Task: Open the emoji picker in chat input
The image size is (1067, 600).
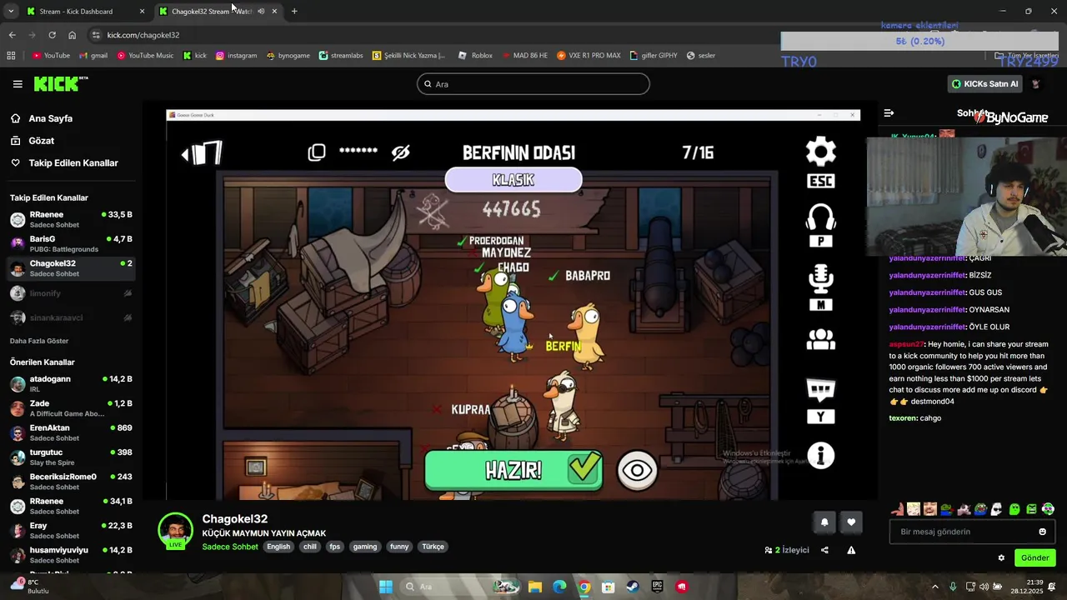Action: pos(1042,532)
